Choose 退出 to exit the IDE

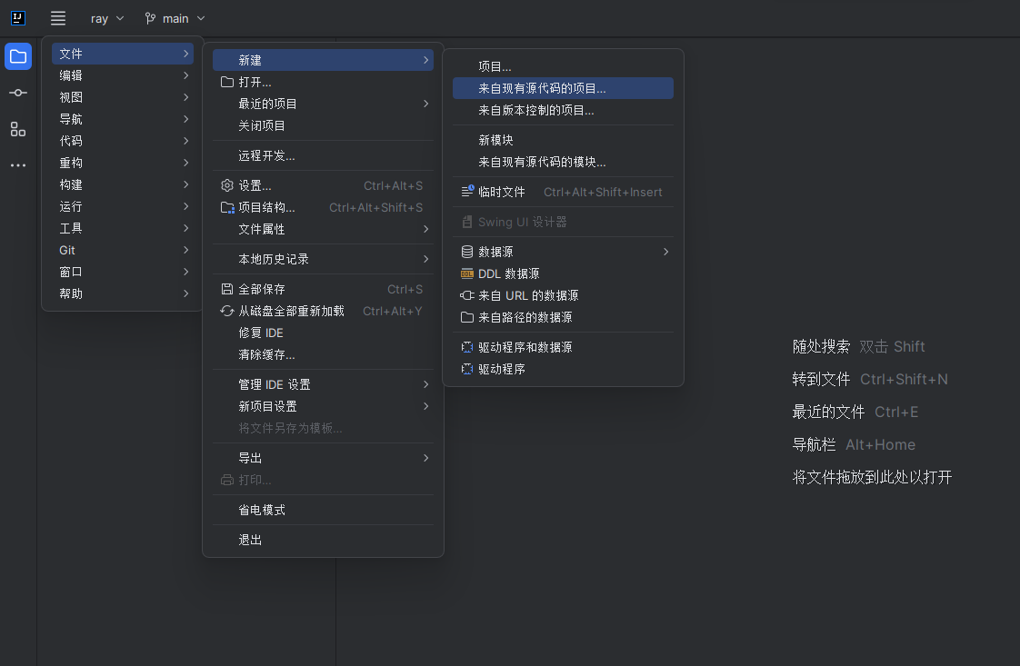pyautogui.click(x=324, y=540)
